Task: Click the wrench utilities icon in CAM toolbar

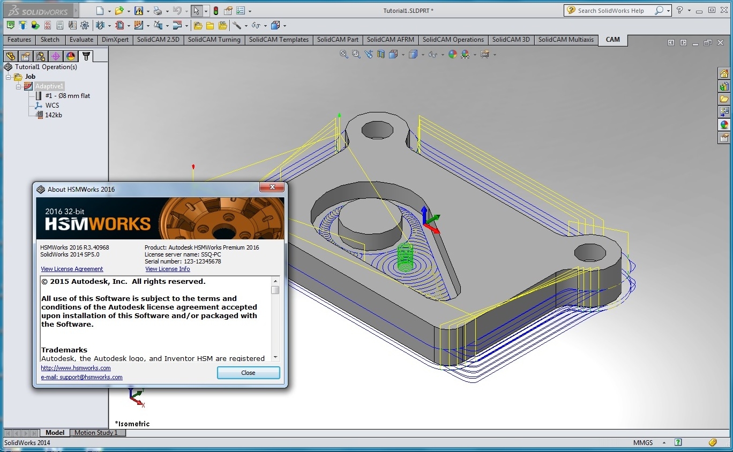Action: (237, 25)
